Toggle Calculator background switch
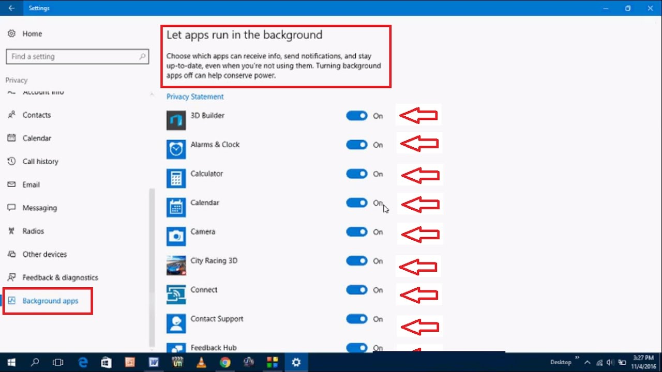Viewport: 662px width, 372px height. (x=357, y=174)
